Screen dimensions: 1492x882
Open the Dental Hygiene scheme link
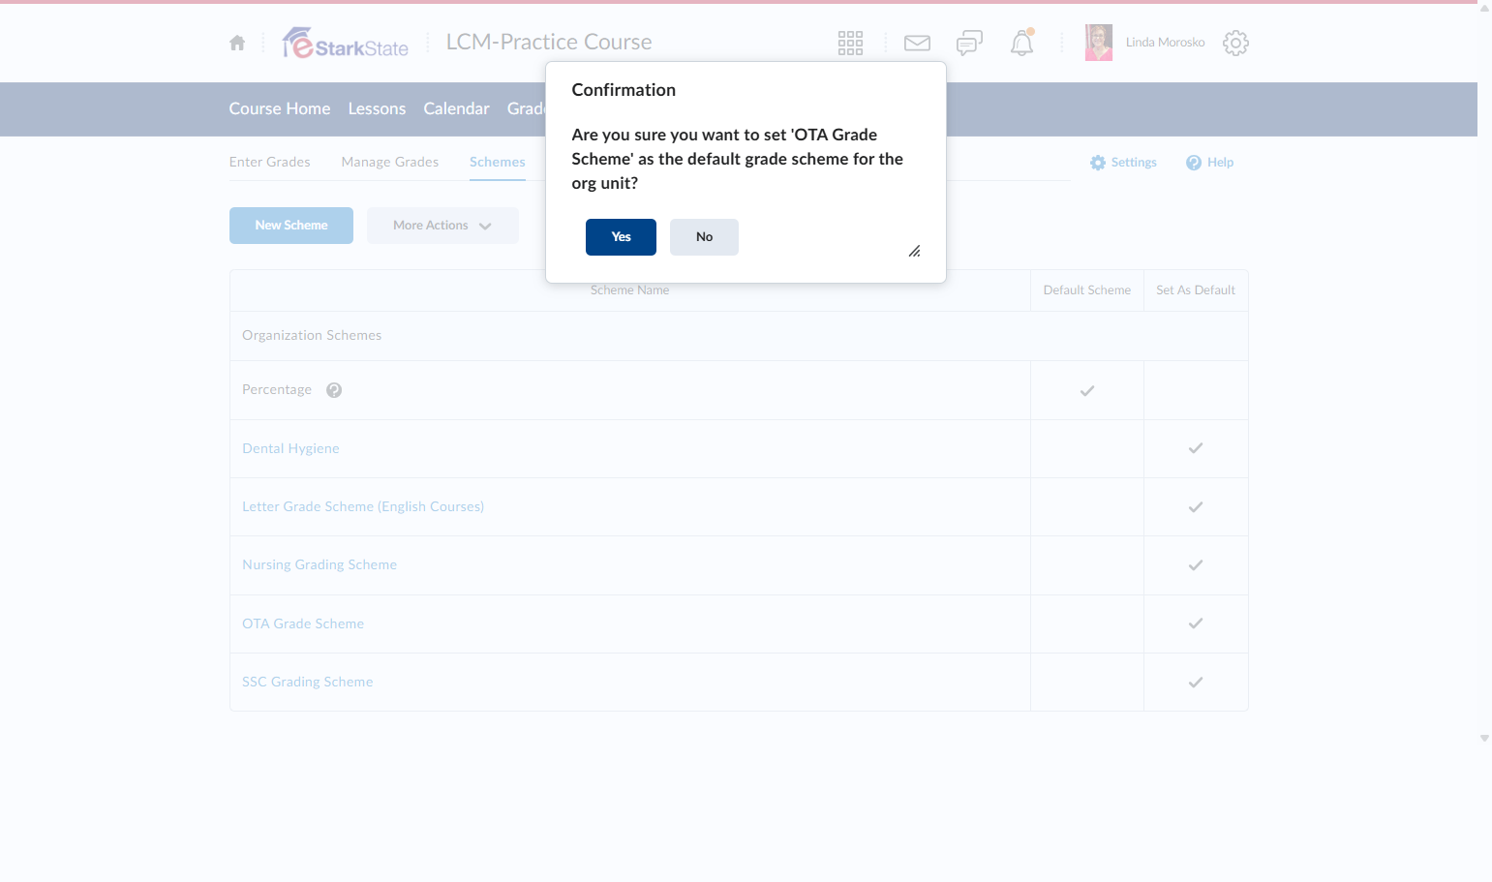[290, 449]
